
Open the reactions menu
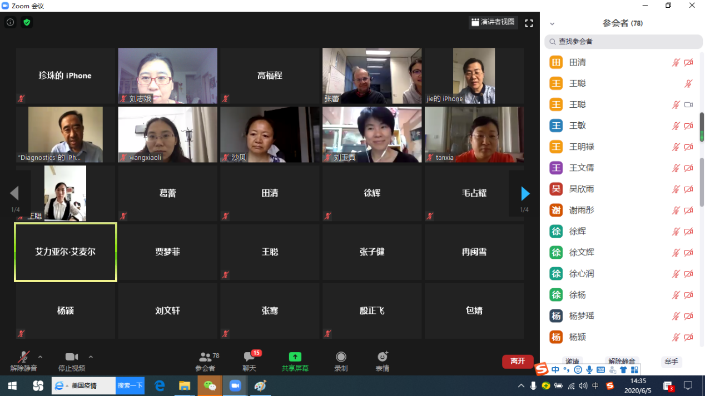click(x=382, y=361)
